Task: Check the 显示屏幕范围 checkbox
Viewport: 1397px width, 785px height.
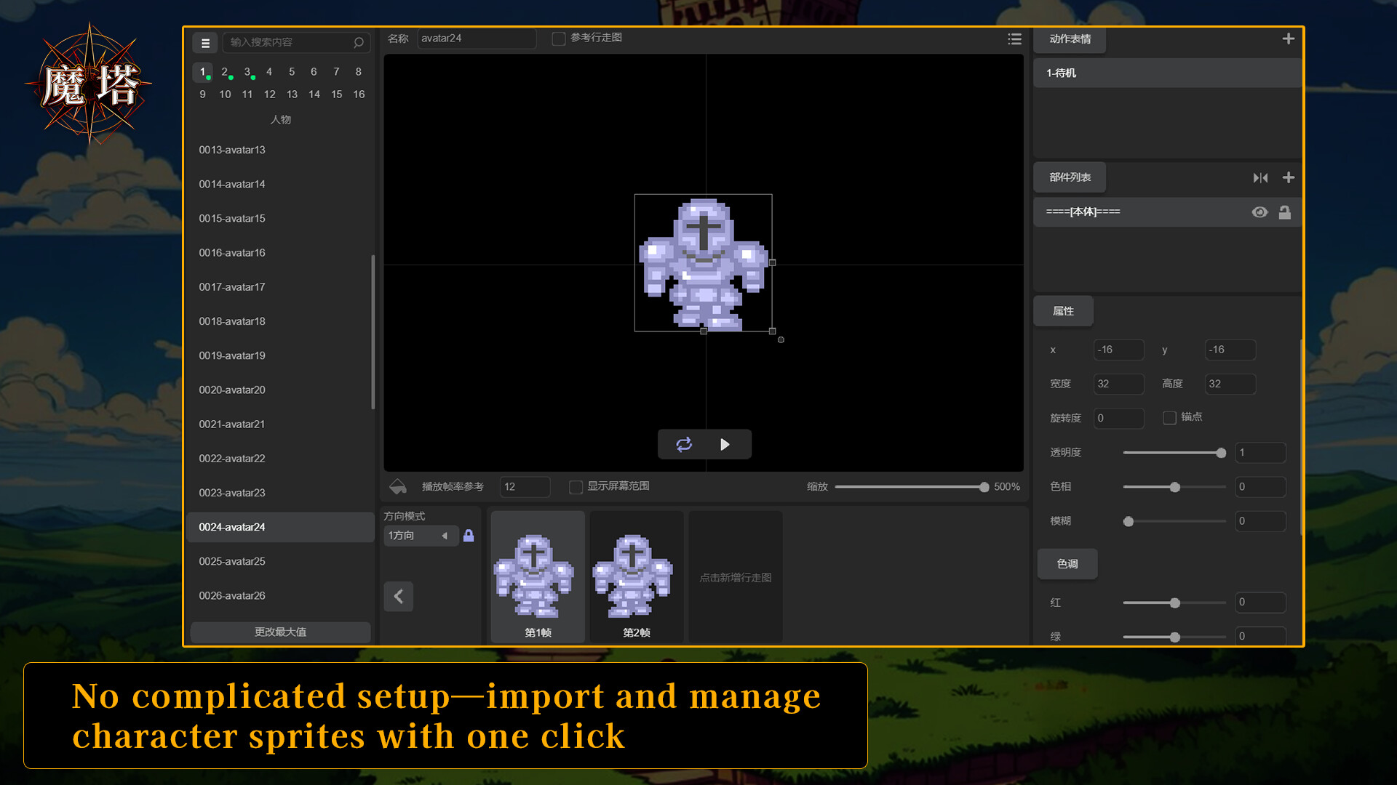Action: 576,487
